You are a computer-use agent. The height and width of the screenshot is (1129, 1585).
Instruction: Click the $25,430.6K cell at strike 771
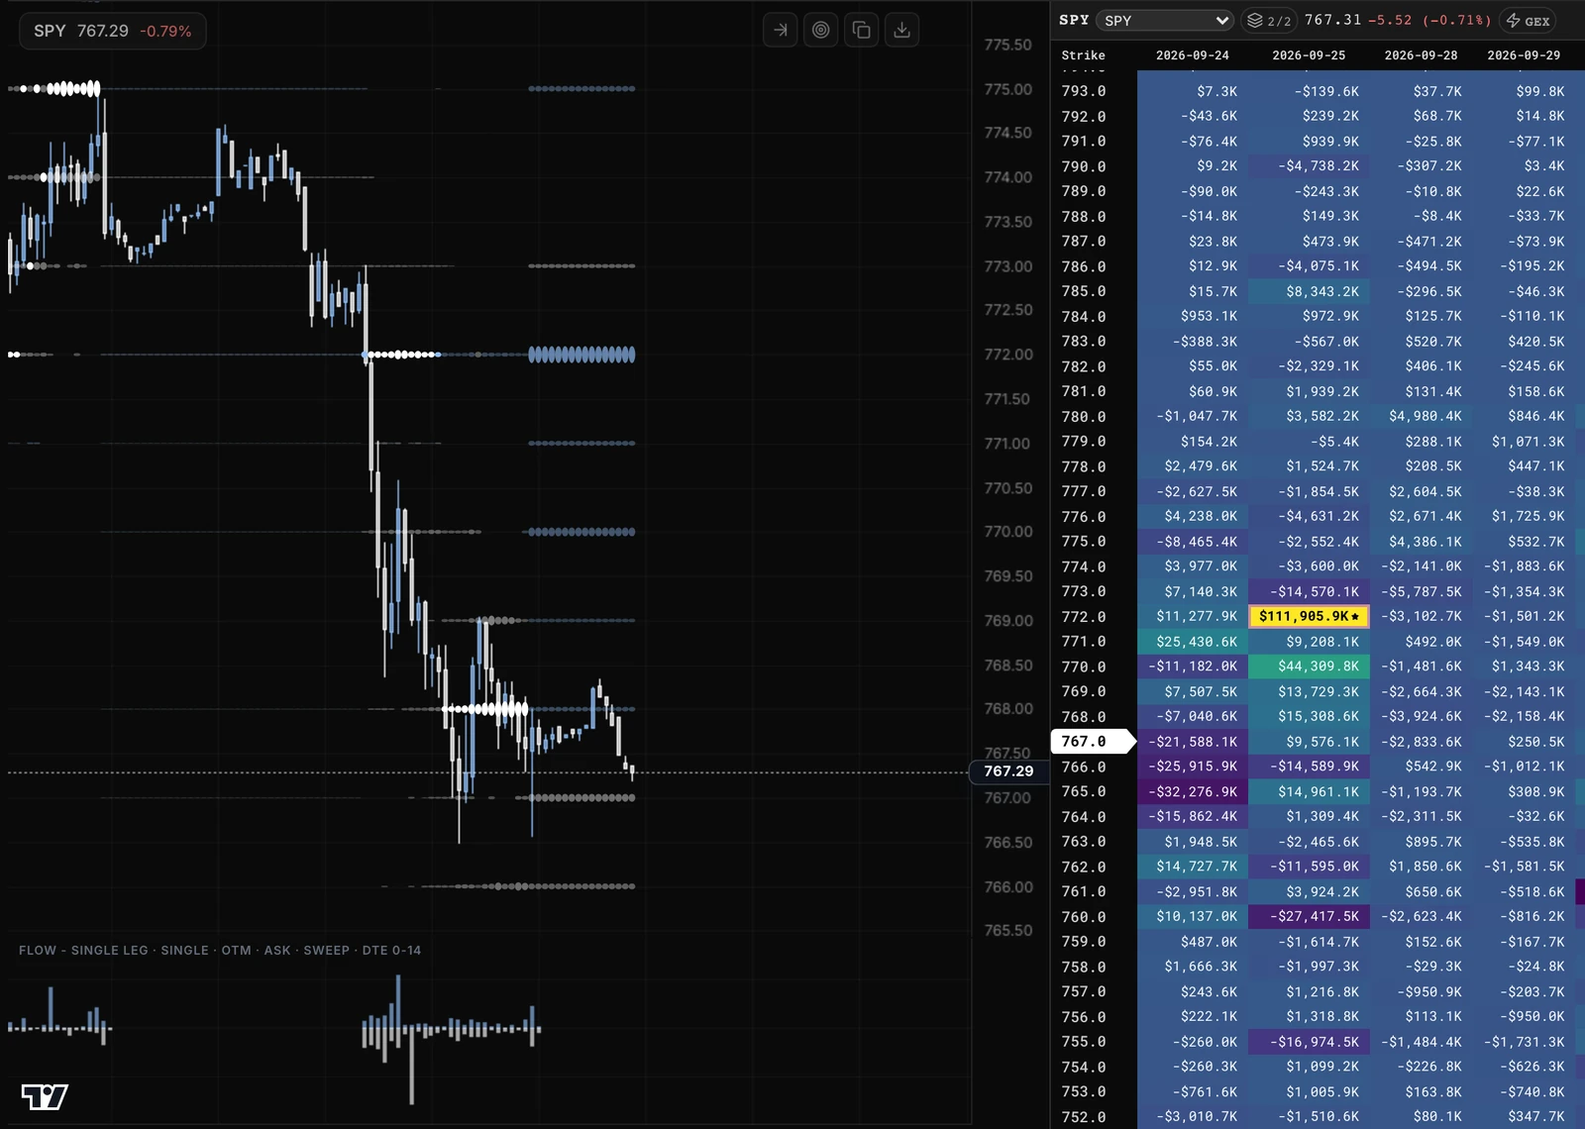(x=1193, y=642)
